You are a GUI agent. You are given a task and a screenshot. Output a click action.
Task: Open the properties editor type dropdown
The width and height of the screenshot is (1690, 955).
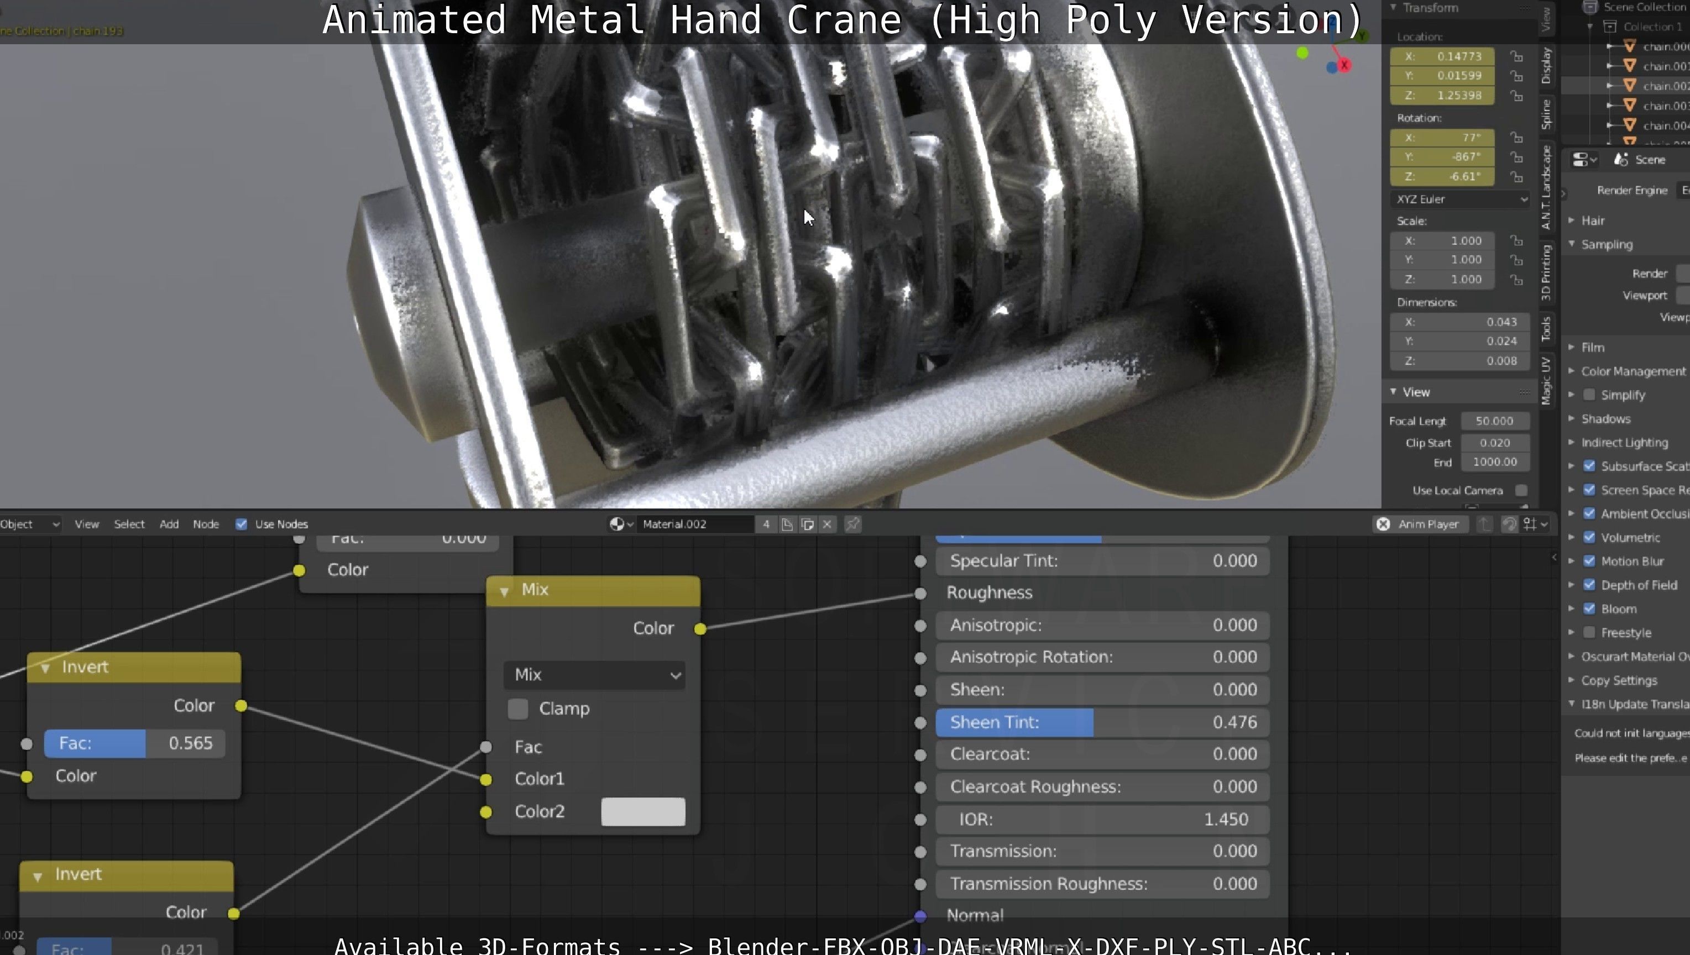point(1584,159)
